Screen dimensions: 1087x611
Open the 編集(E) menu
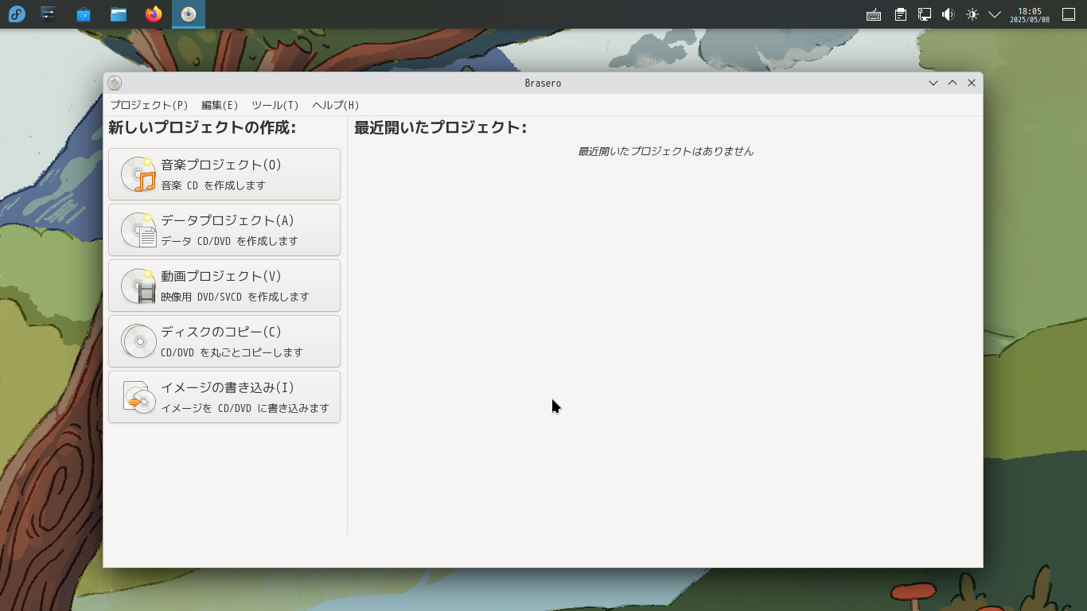[220, 105]
